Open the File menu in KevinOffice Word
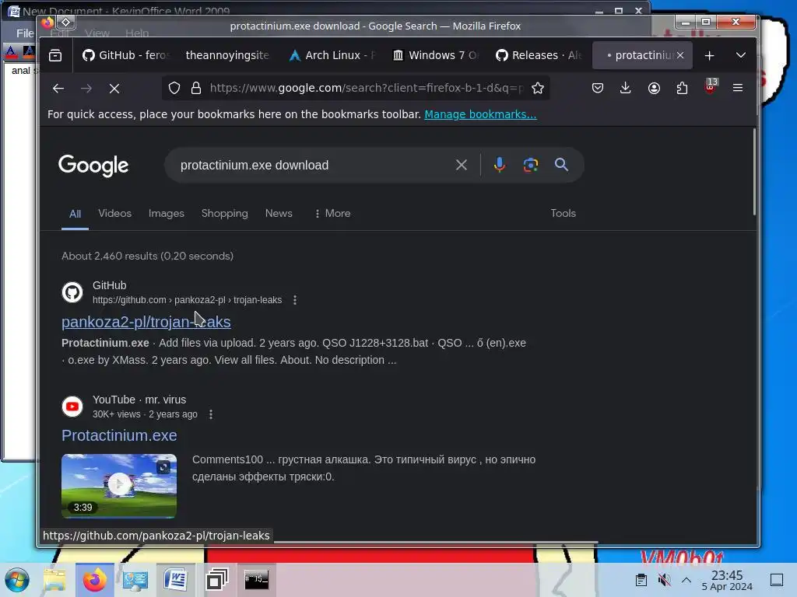Viewport: 797px width, 597px height. click(25, 33)
